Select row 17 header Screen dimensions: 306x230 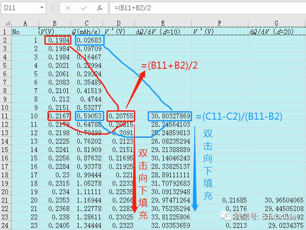[x=5, y=167]
